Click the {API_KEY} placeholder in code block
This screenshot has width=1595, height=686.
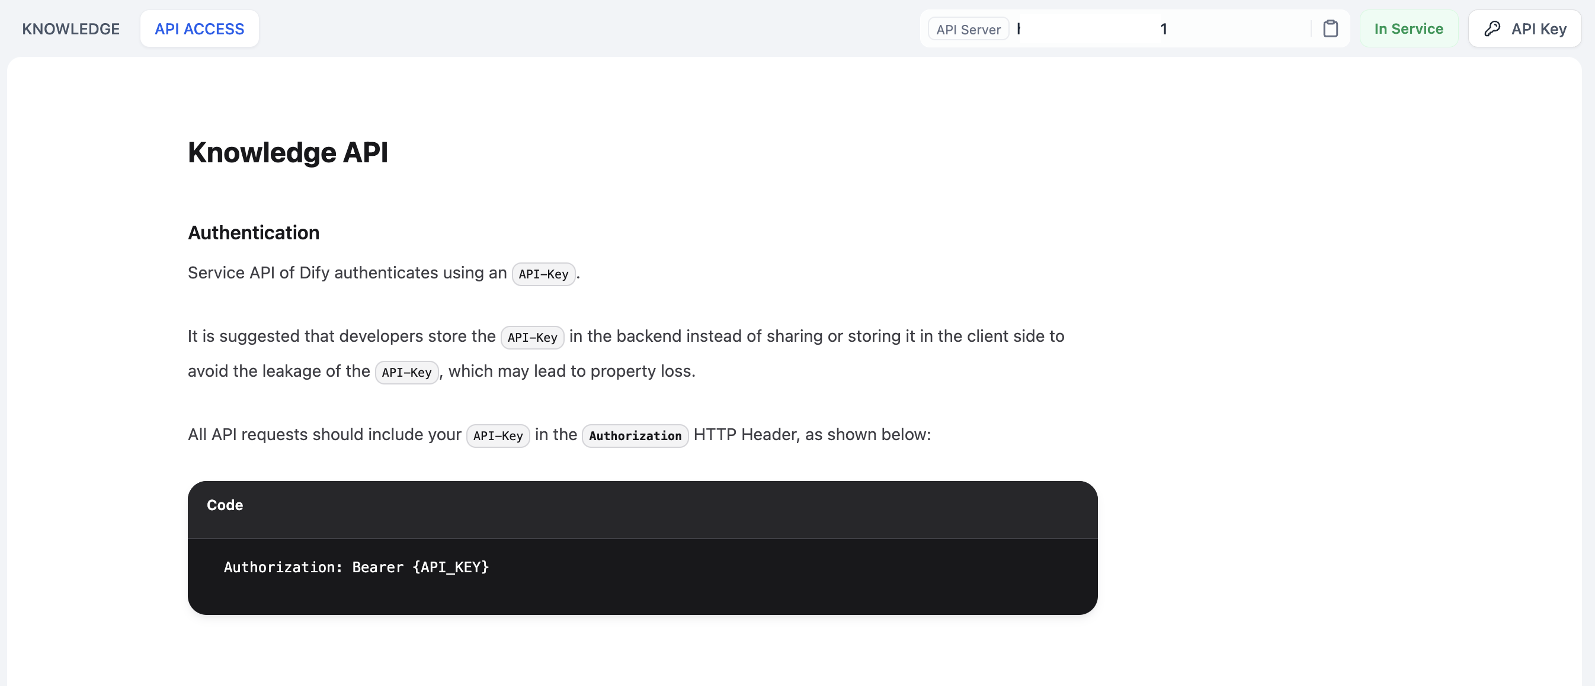(451, 567)
